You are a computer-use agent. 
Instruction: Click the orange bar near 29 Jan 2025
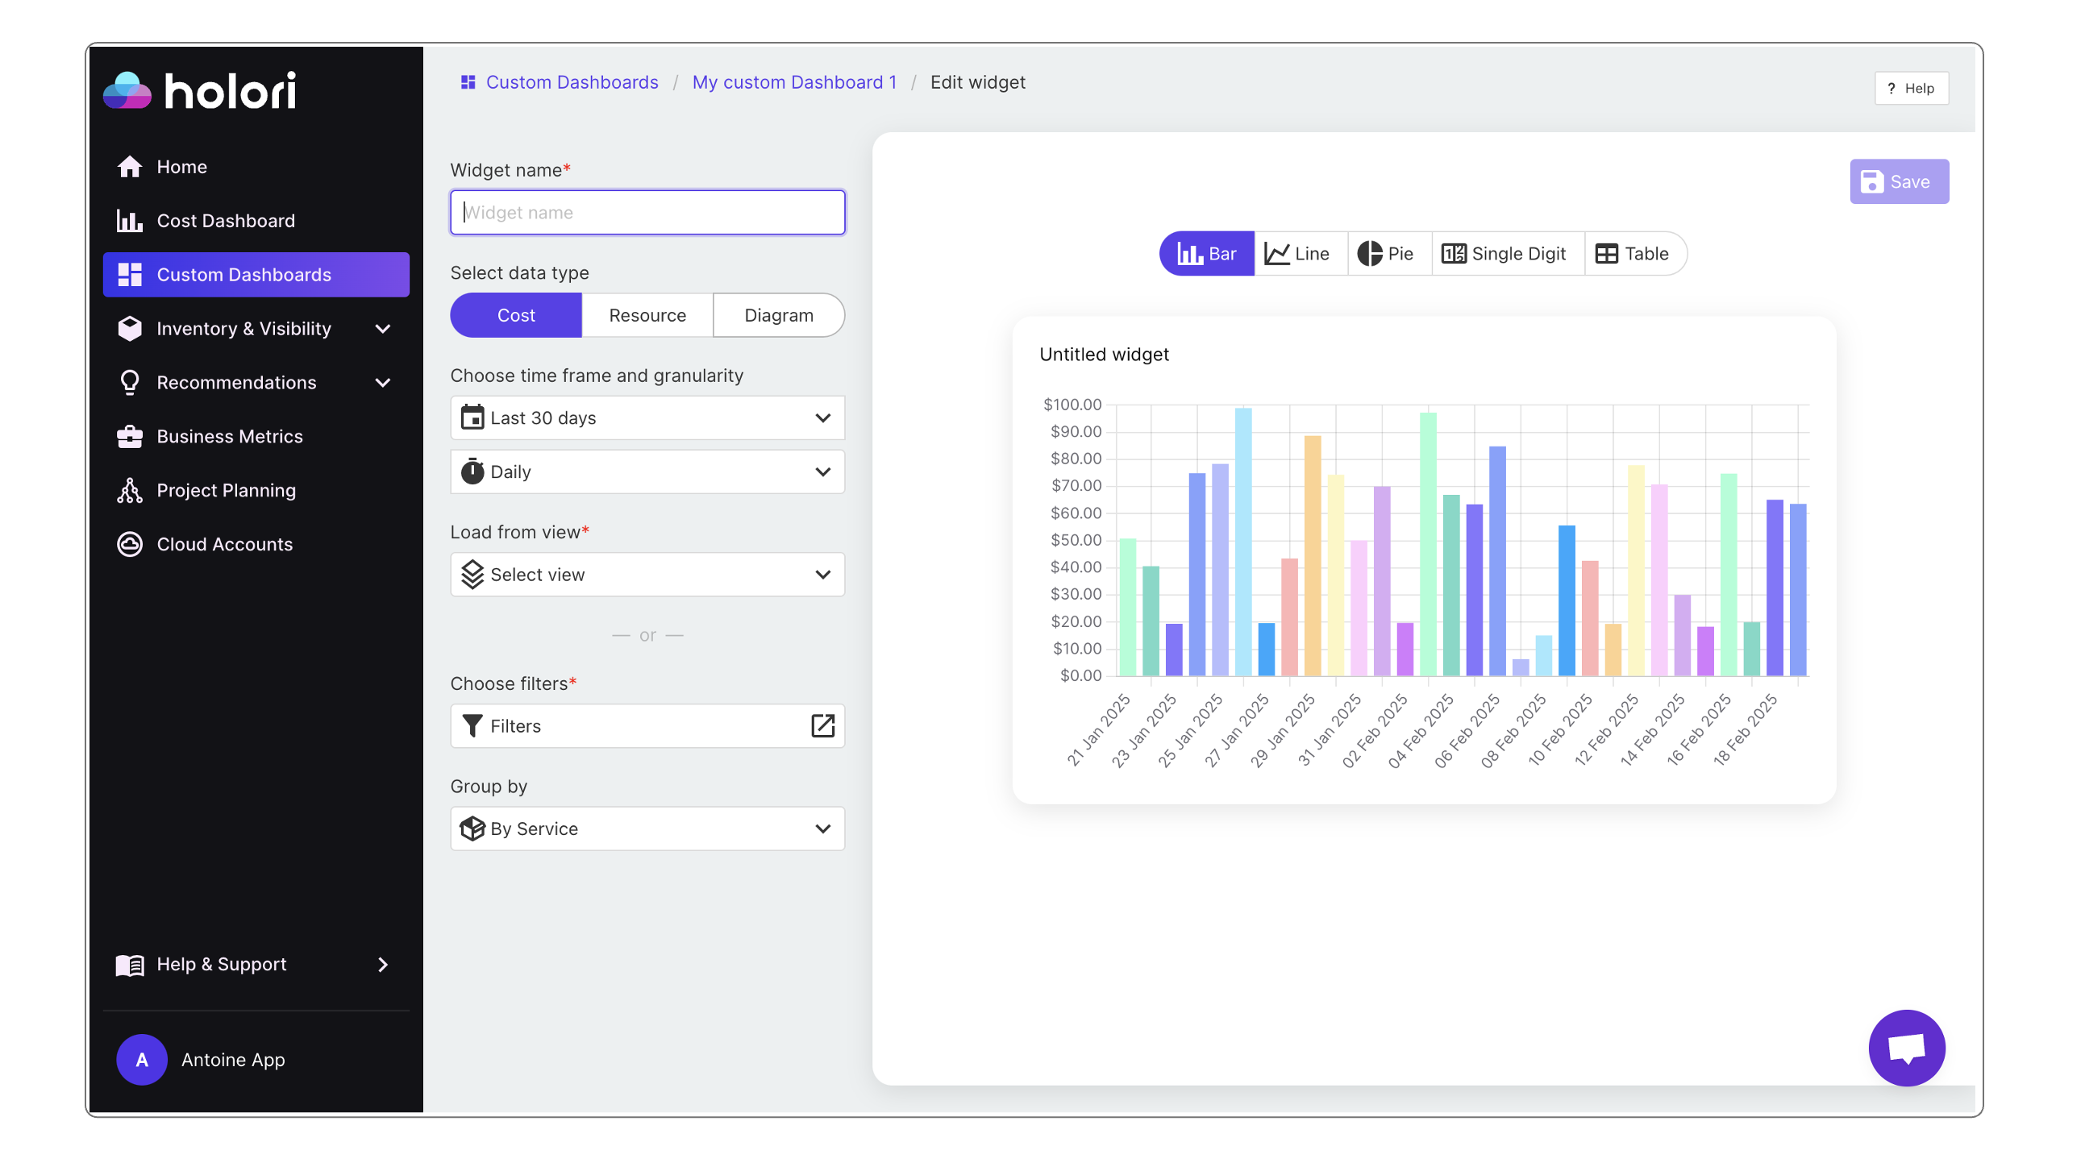1313,556
